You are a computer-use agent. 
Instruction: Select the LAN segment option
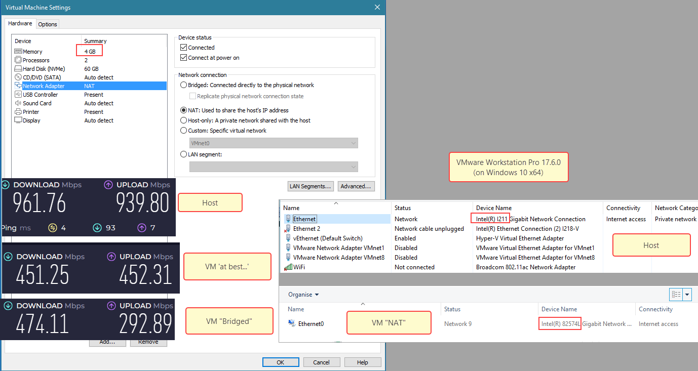pyautogui.click(x=184, y=154)
